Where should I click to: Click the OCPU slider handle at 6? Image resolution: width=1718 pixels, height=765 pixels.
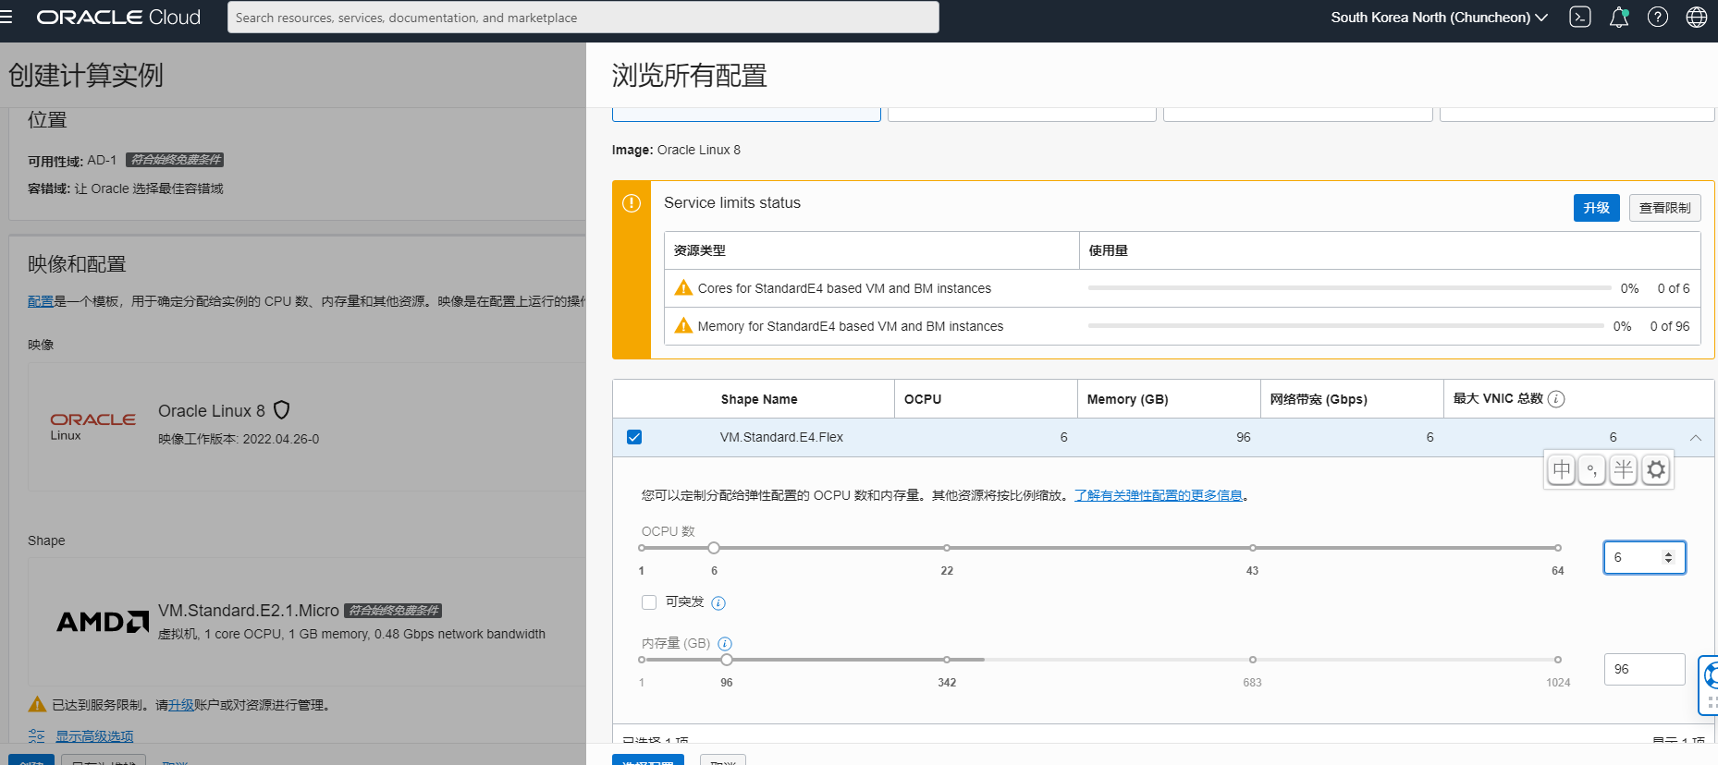[714, 548]
